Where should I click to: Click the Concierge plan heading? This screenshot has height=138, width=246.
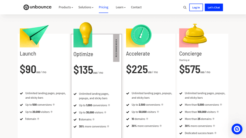[190, 54]
